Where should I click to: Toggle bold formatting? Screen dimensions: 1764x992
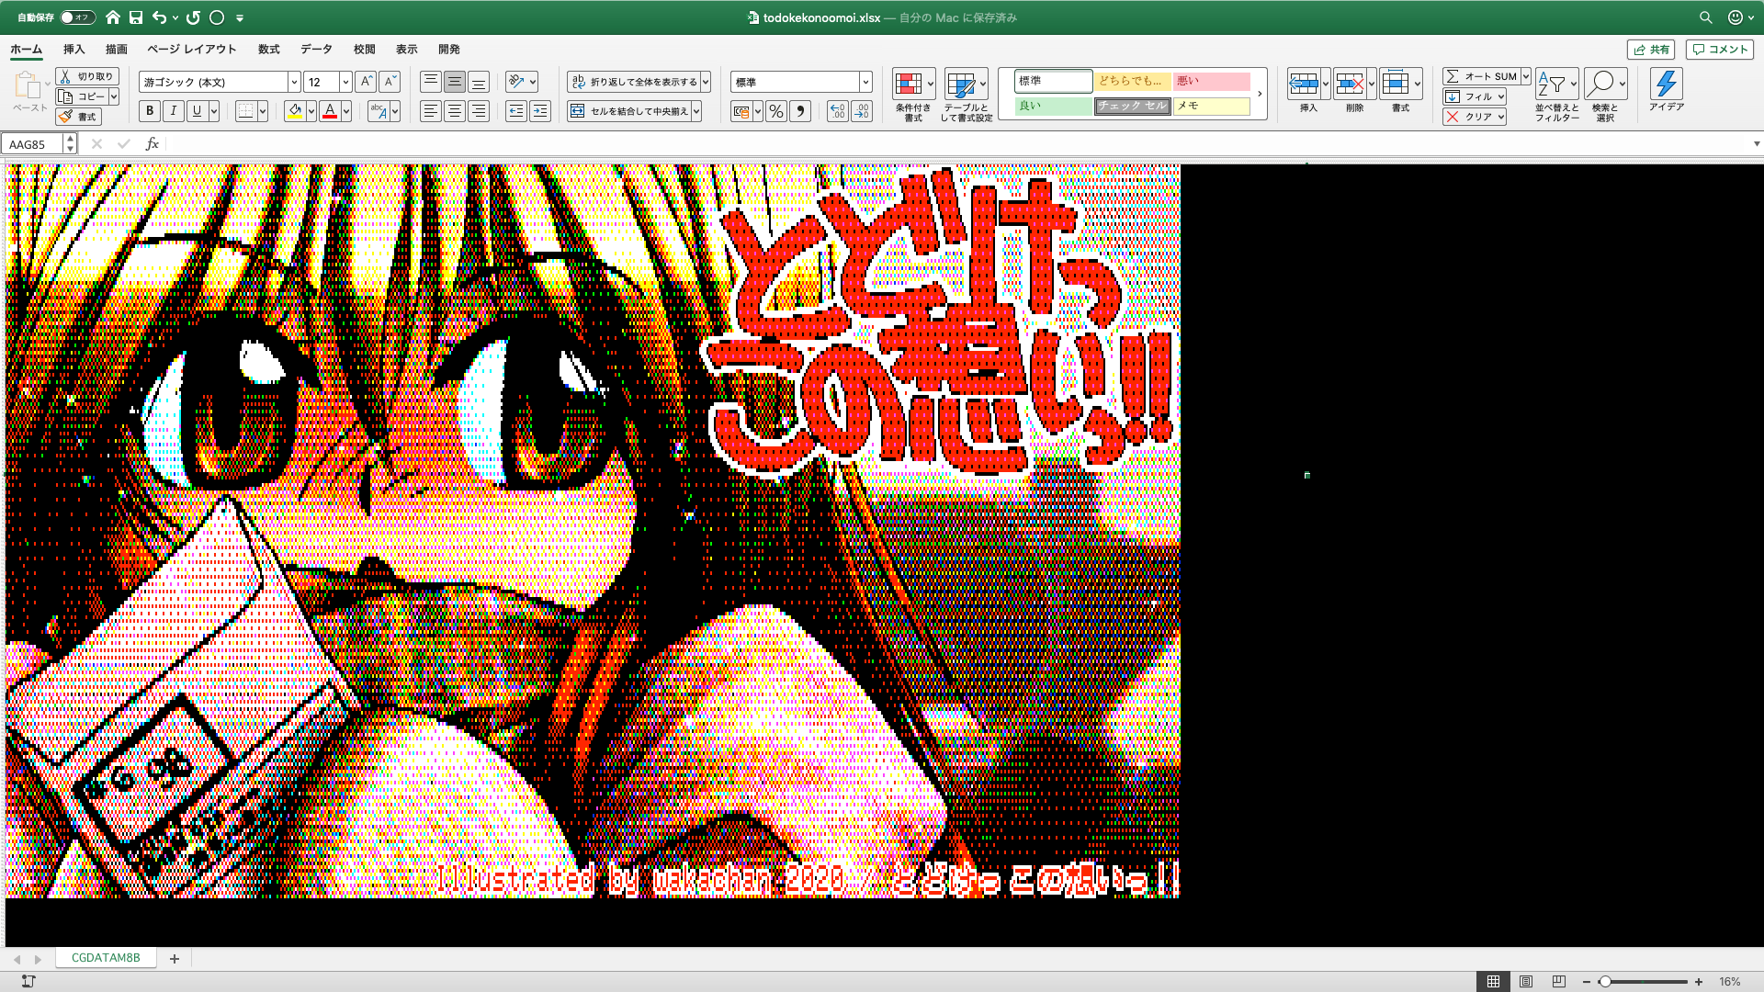pos(150,111)
